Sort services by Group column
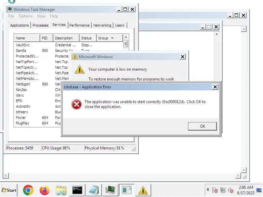Viewport: 263px width, 197px height. 110,38
